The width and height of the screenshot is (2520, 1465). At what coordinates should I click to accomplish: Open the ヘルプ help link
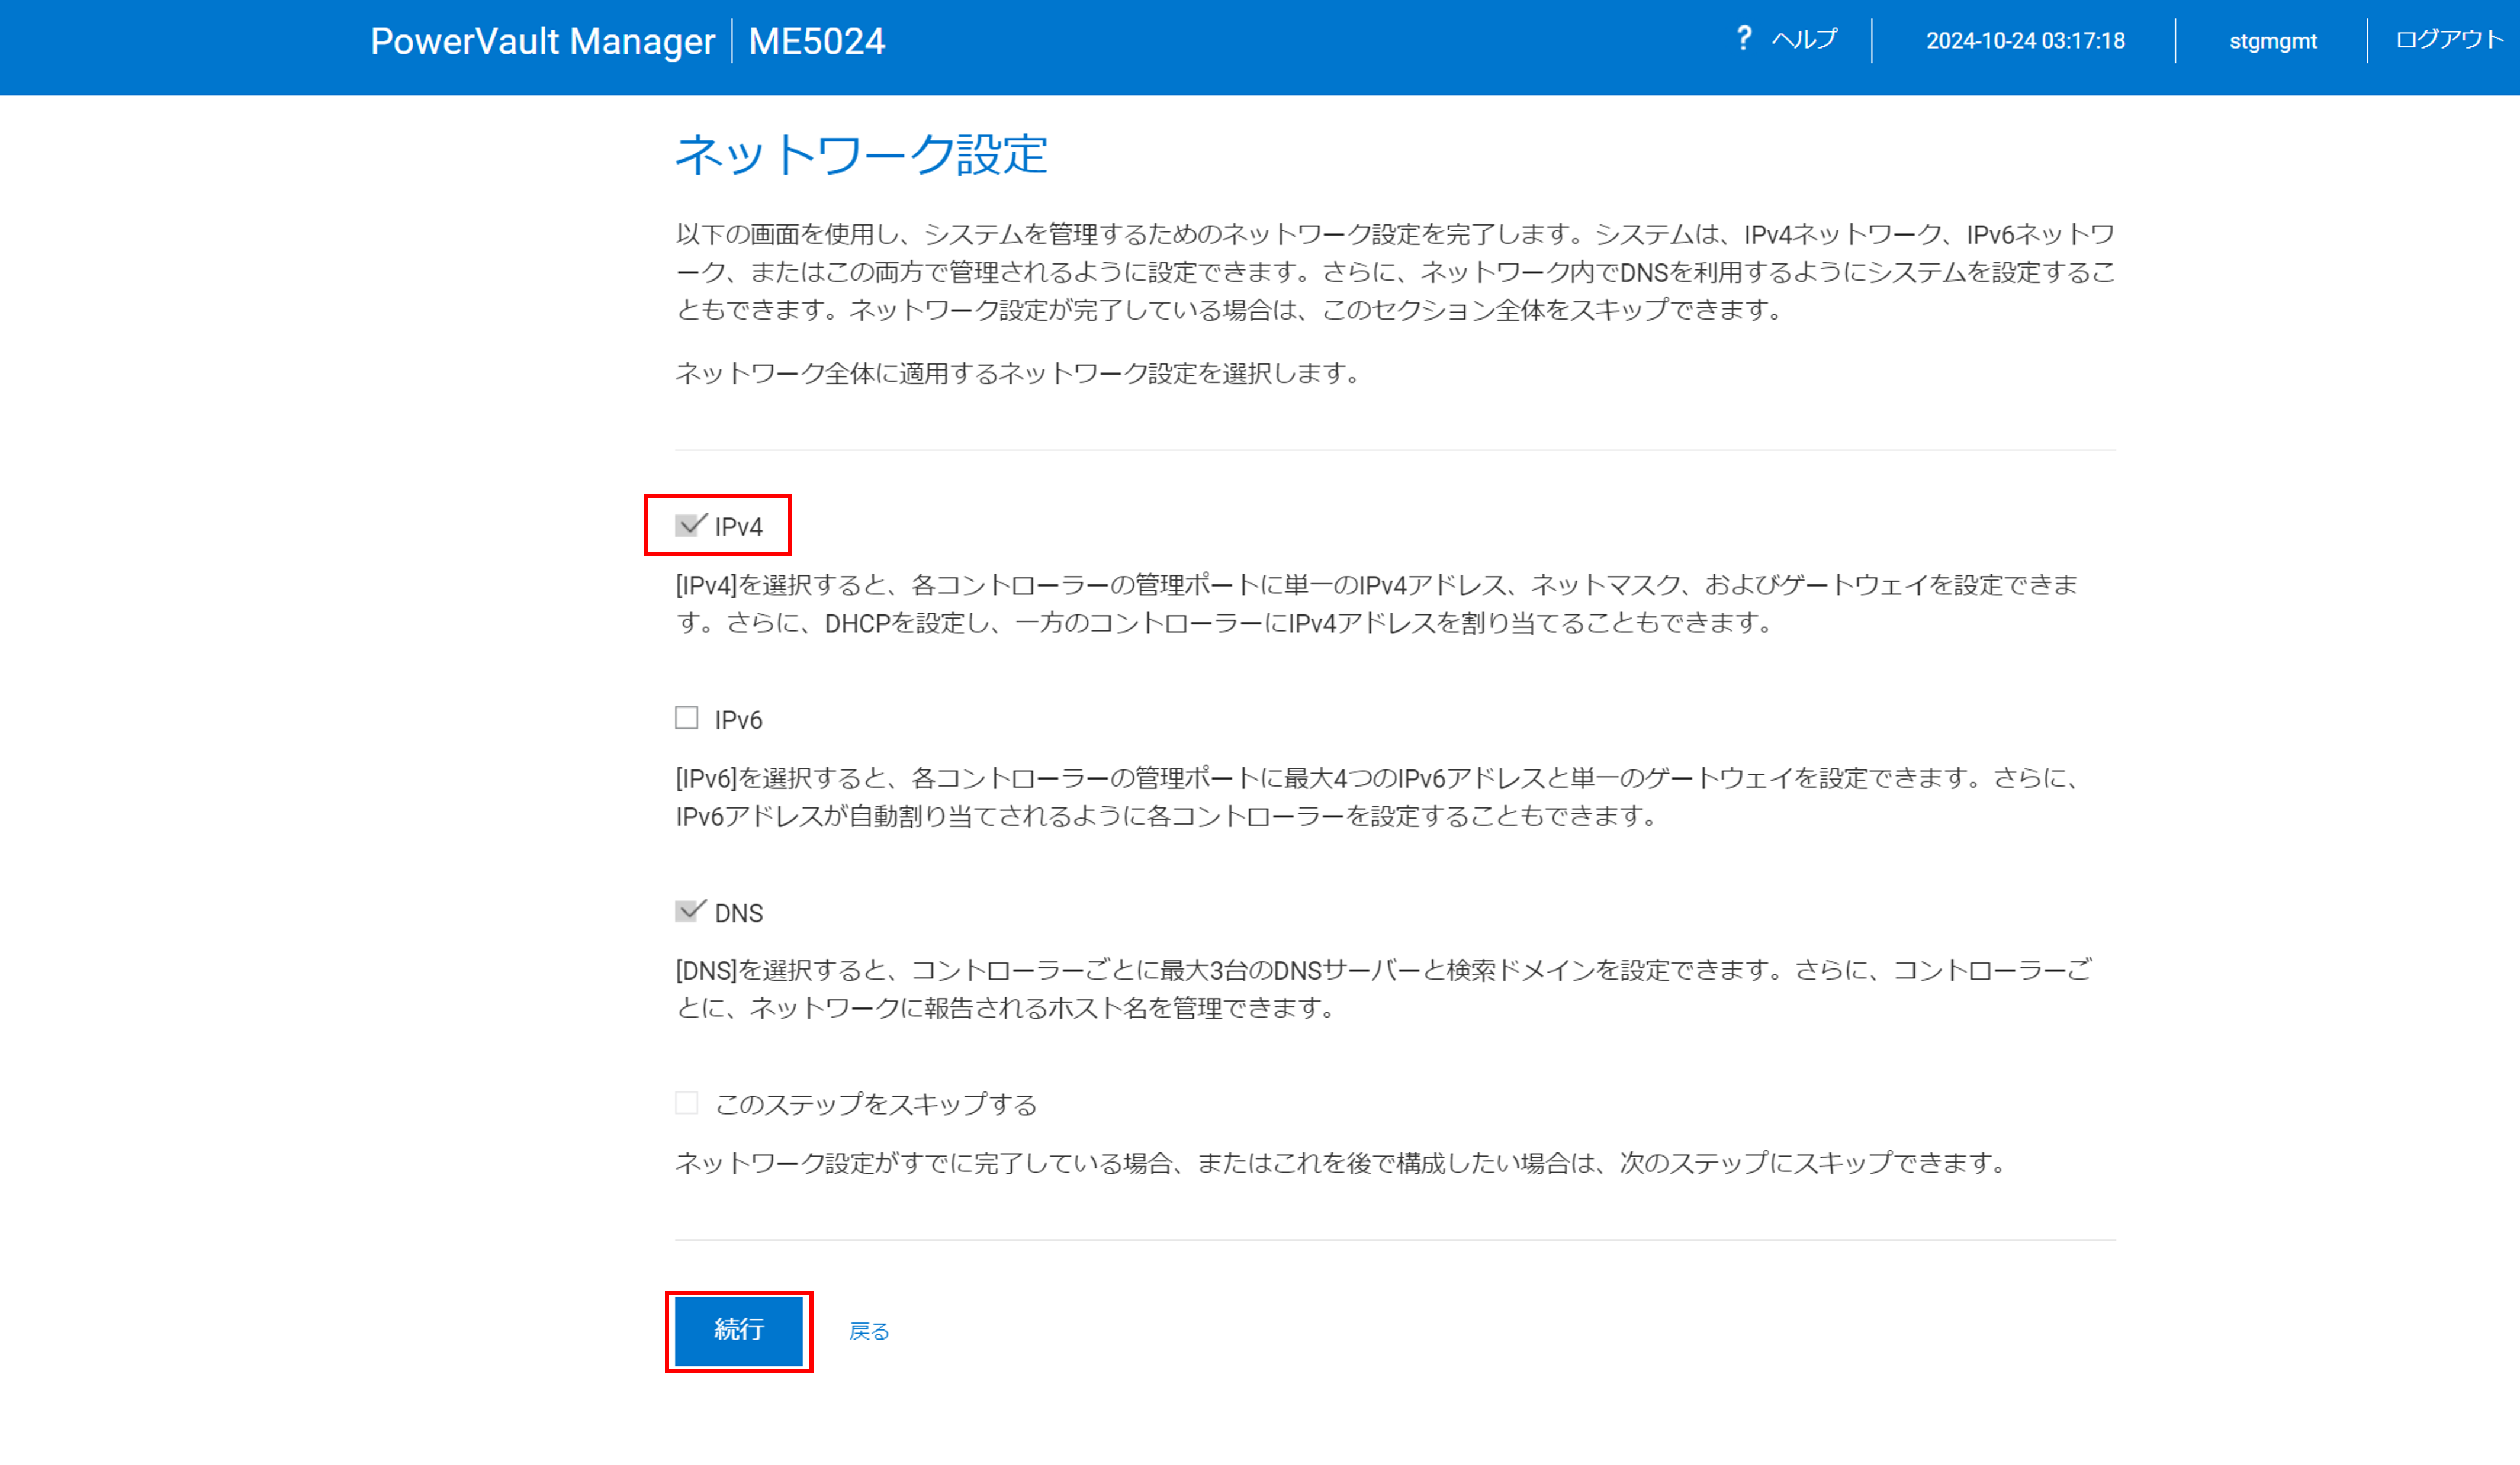(x=1804, y=40)
